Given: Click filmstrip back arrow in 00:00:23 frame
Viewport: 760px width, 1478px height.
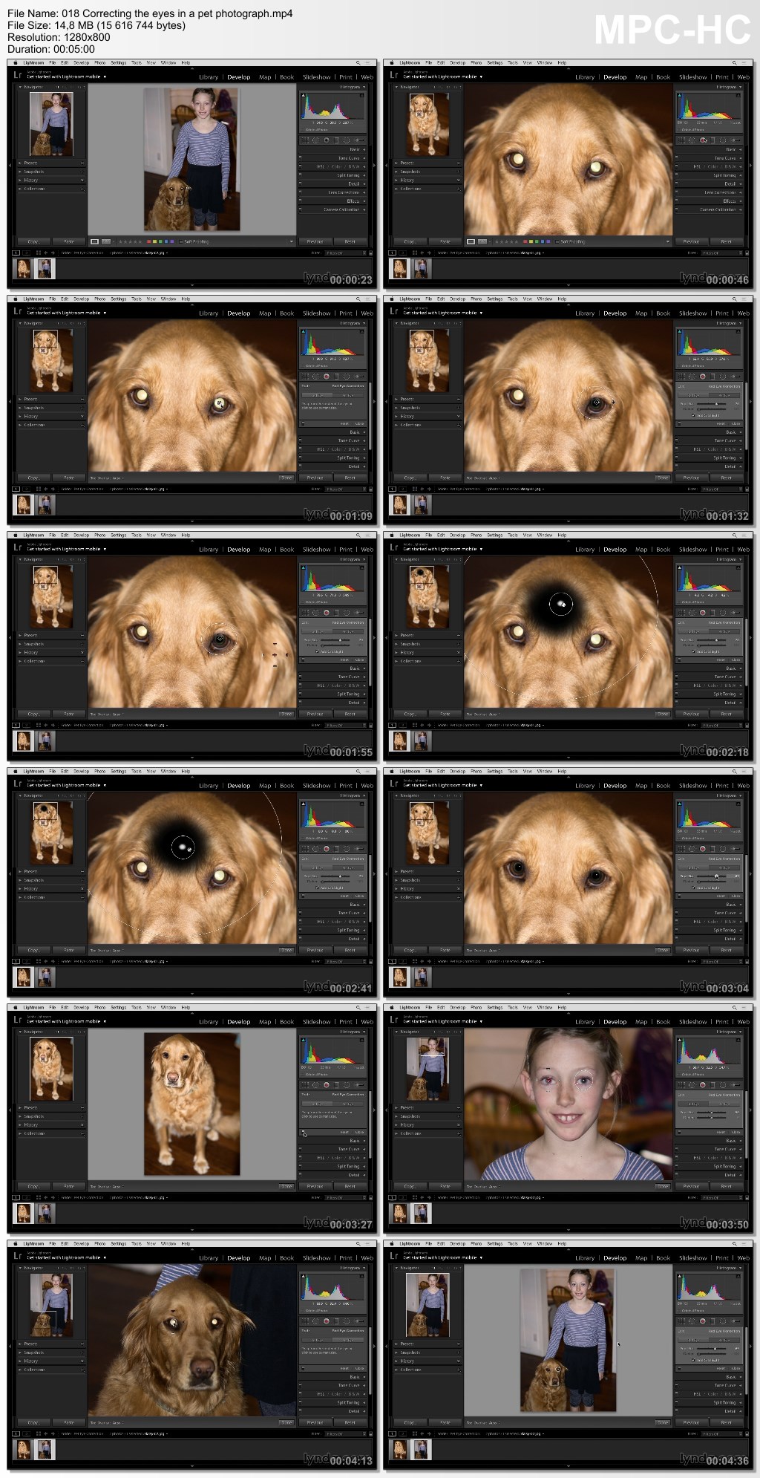Looking at the screenshot, I should tap(45, 253).
